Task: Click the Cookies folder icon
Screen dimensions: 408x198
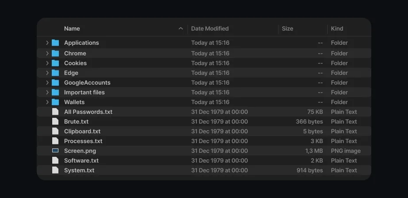Action: (x=55, y=63)
